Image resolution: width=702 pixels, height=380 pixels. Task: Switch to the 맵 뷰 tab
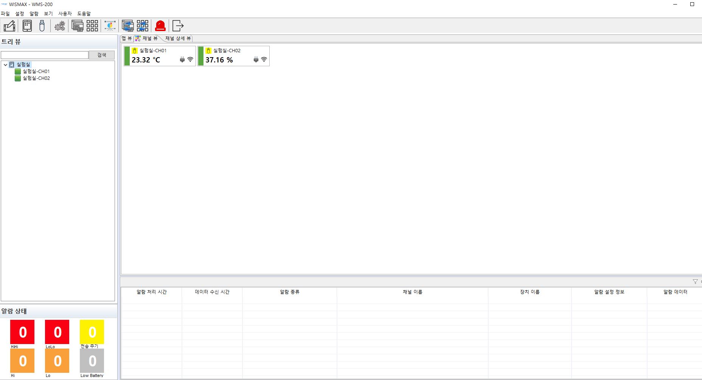[127, 38]
